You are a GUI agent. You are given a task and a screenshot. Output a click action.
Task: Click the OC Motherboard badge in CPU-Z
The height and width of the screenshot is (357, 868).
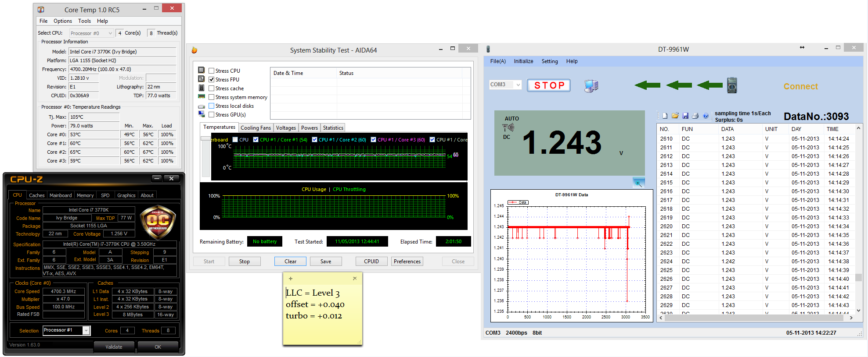tap(158, 222)
